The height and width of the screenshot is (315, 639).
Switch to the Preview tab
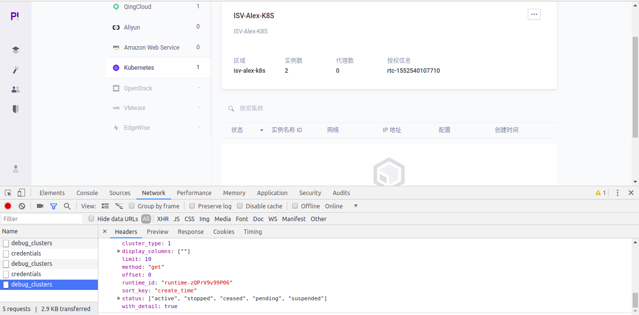click(157, 231)
